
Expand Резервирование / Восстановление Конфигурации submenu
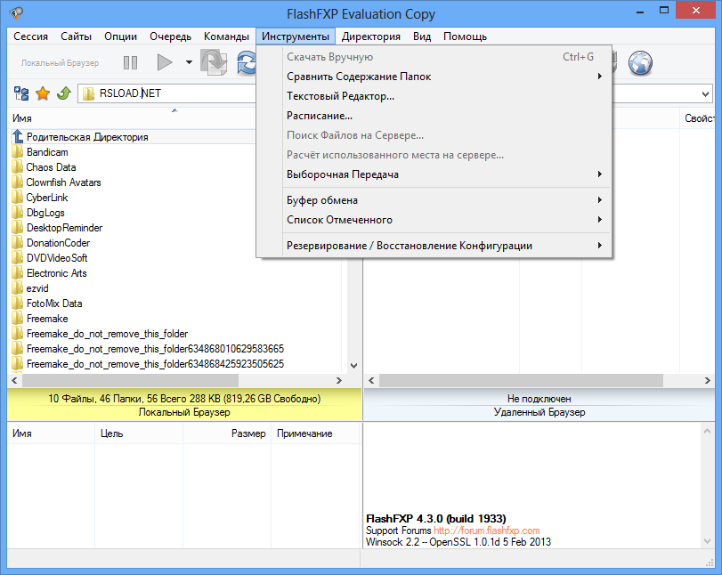(x=434, y=246)
